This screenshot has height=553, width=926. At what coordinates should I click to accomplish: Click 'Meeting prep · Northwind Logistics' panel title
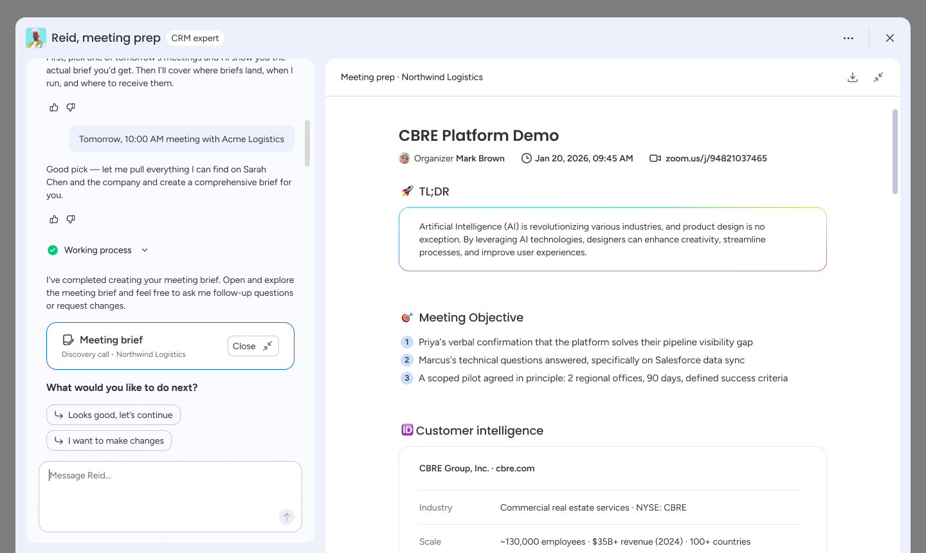[412, 77]
